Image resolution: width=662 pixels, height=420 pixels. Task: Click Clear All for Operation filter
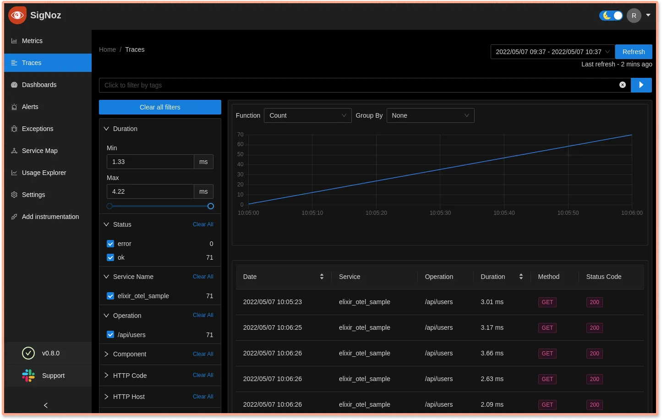(203, 315)
